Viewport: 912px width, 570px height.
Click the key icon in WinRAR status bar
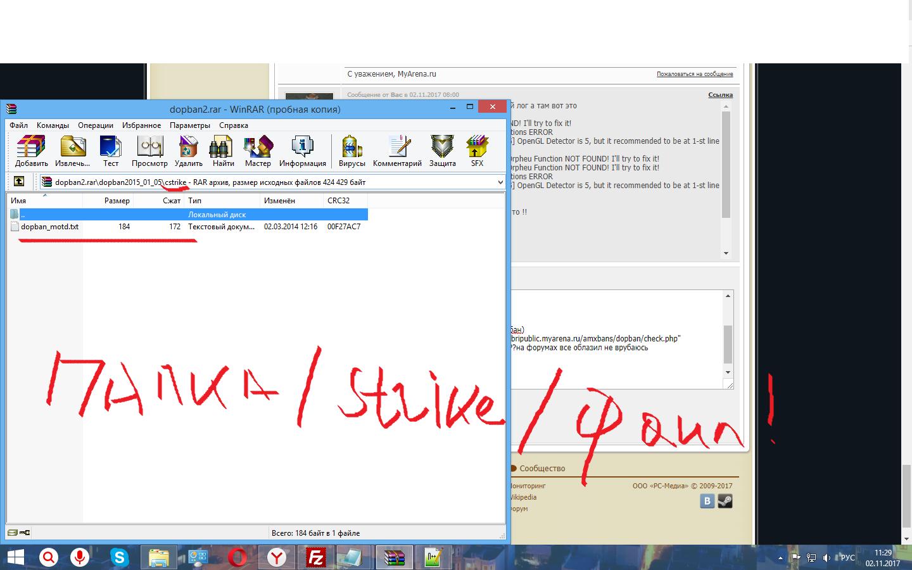[25, 533]
